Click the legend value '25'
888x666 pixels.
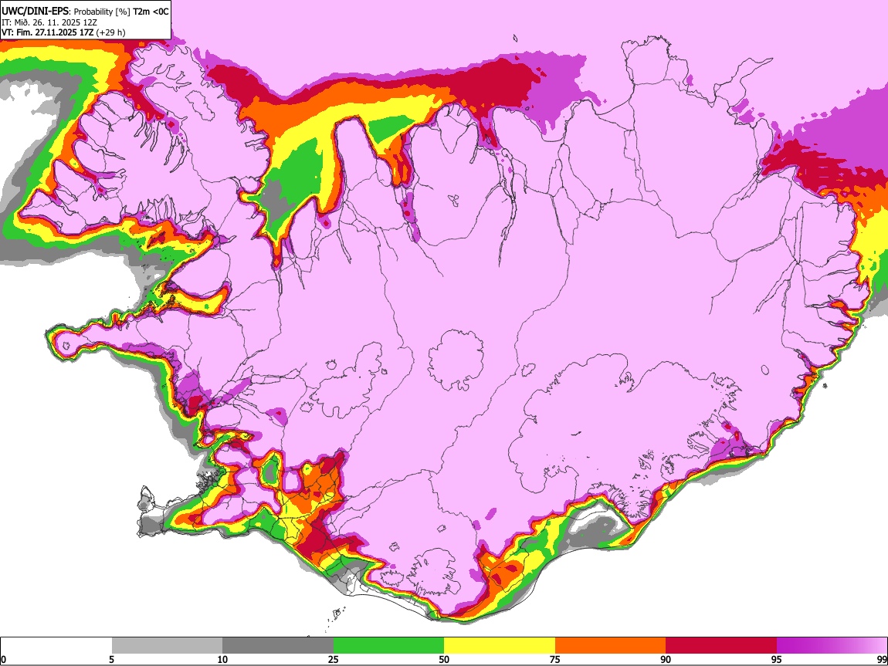[x=334, y=660]
